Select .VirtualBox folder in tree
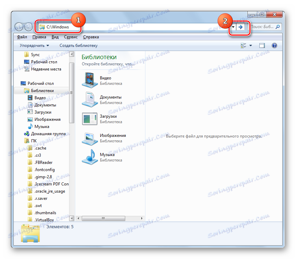Viewport: 296px width, 259px height. [x=41, y=220]
